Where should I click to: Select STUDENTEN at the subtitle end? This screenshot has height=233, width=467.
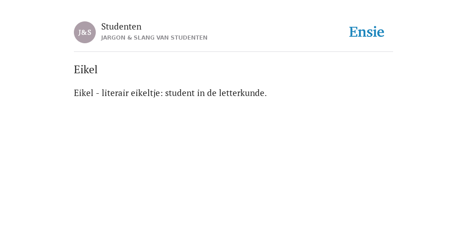point(189,38)
